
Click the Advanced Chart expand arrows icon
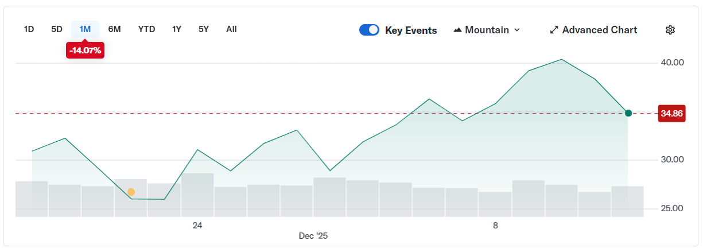(554, 30)
